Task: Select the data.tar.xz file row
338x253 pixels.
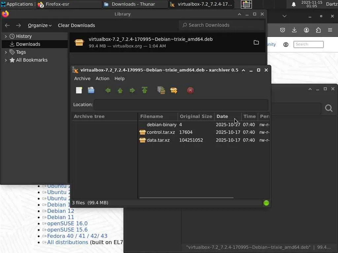Action: coord(204,140)
